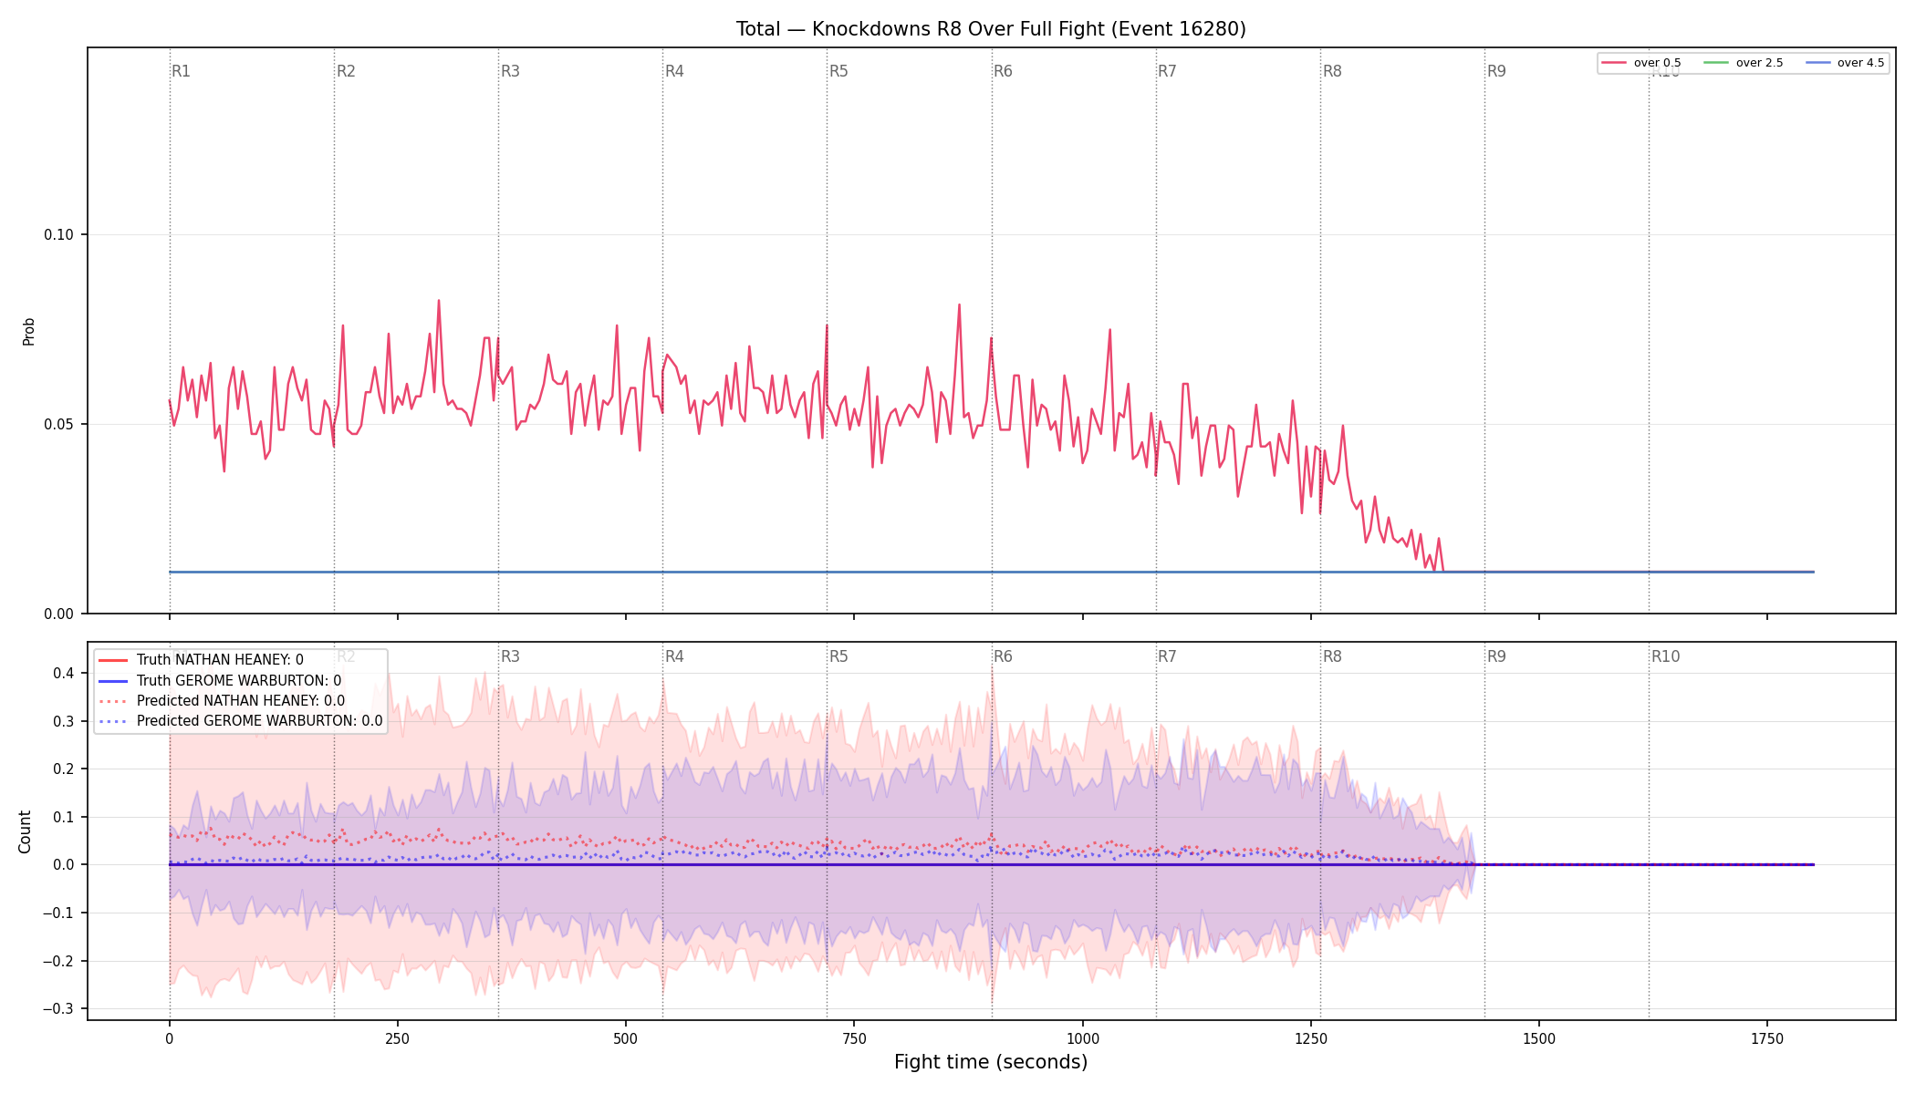Click the R6 round label in the Count chart
The width and height of the screenshot is (1916, 1094).
click(x=1003, y=656)
